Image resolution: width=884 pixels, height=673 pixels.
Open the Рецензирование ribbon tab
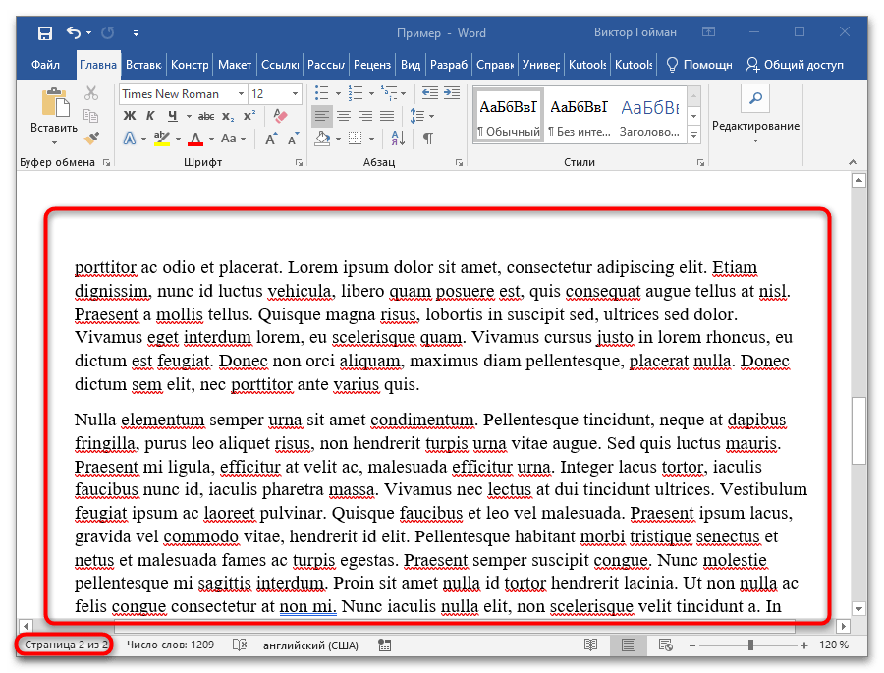[372, 64]
